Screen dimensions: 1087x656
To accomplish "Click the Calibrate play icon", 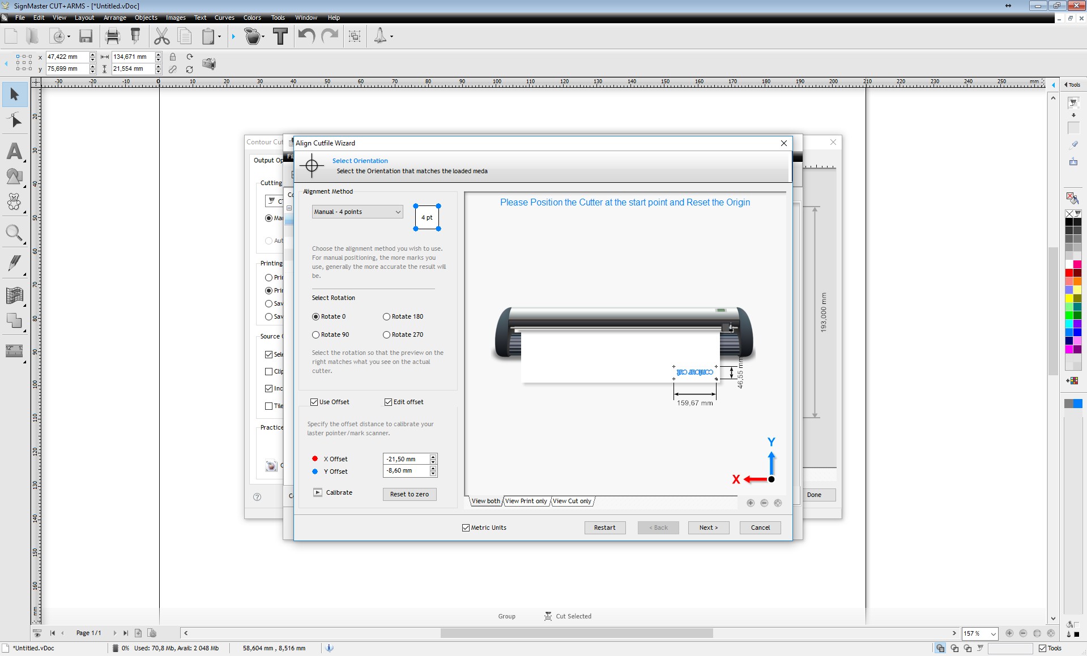I will [318, 492].
